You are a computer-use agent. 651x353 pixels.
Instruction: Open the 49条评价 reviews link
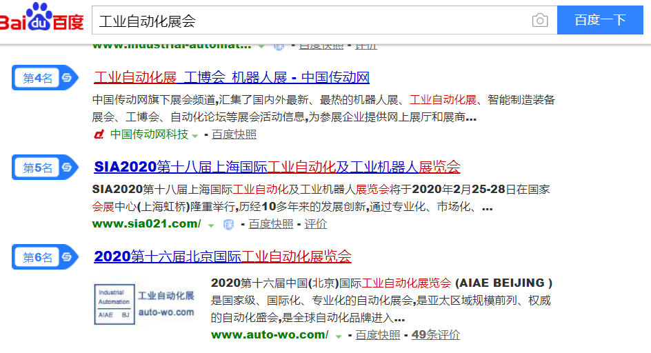pyautogui.click(x=436, y=334)
